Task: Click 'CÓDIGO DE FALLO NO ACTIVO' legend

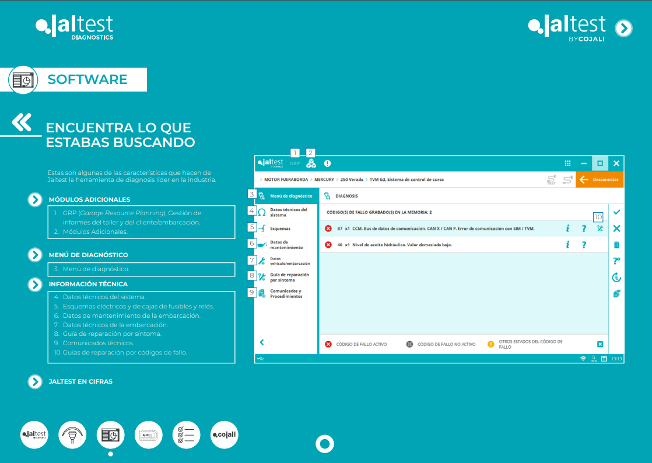Action: point(446,344)
